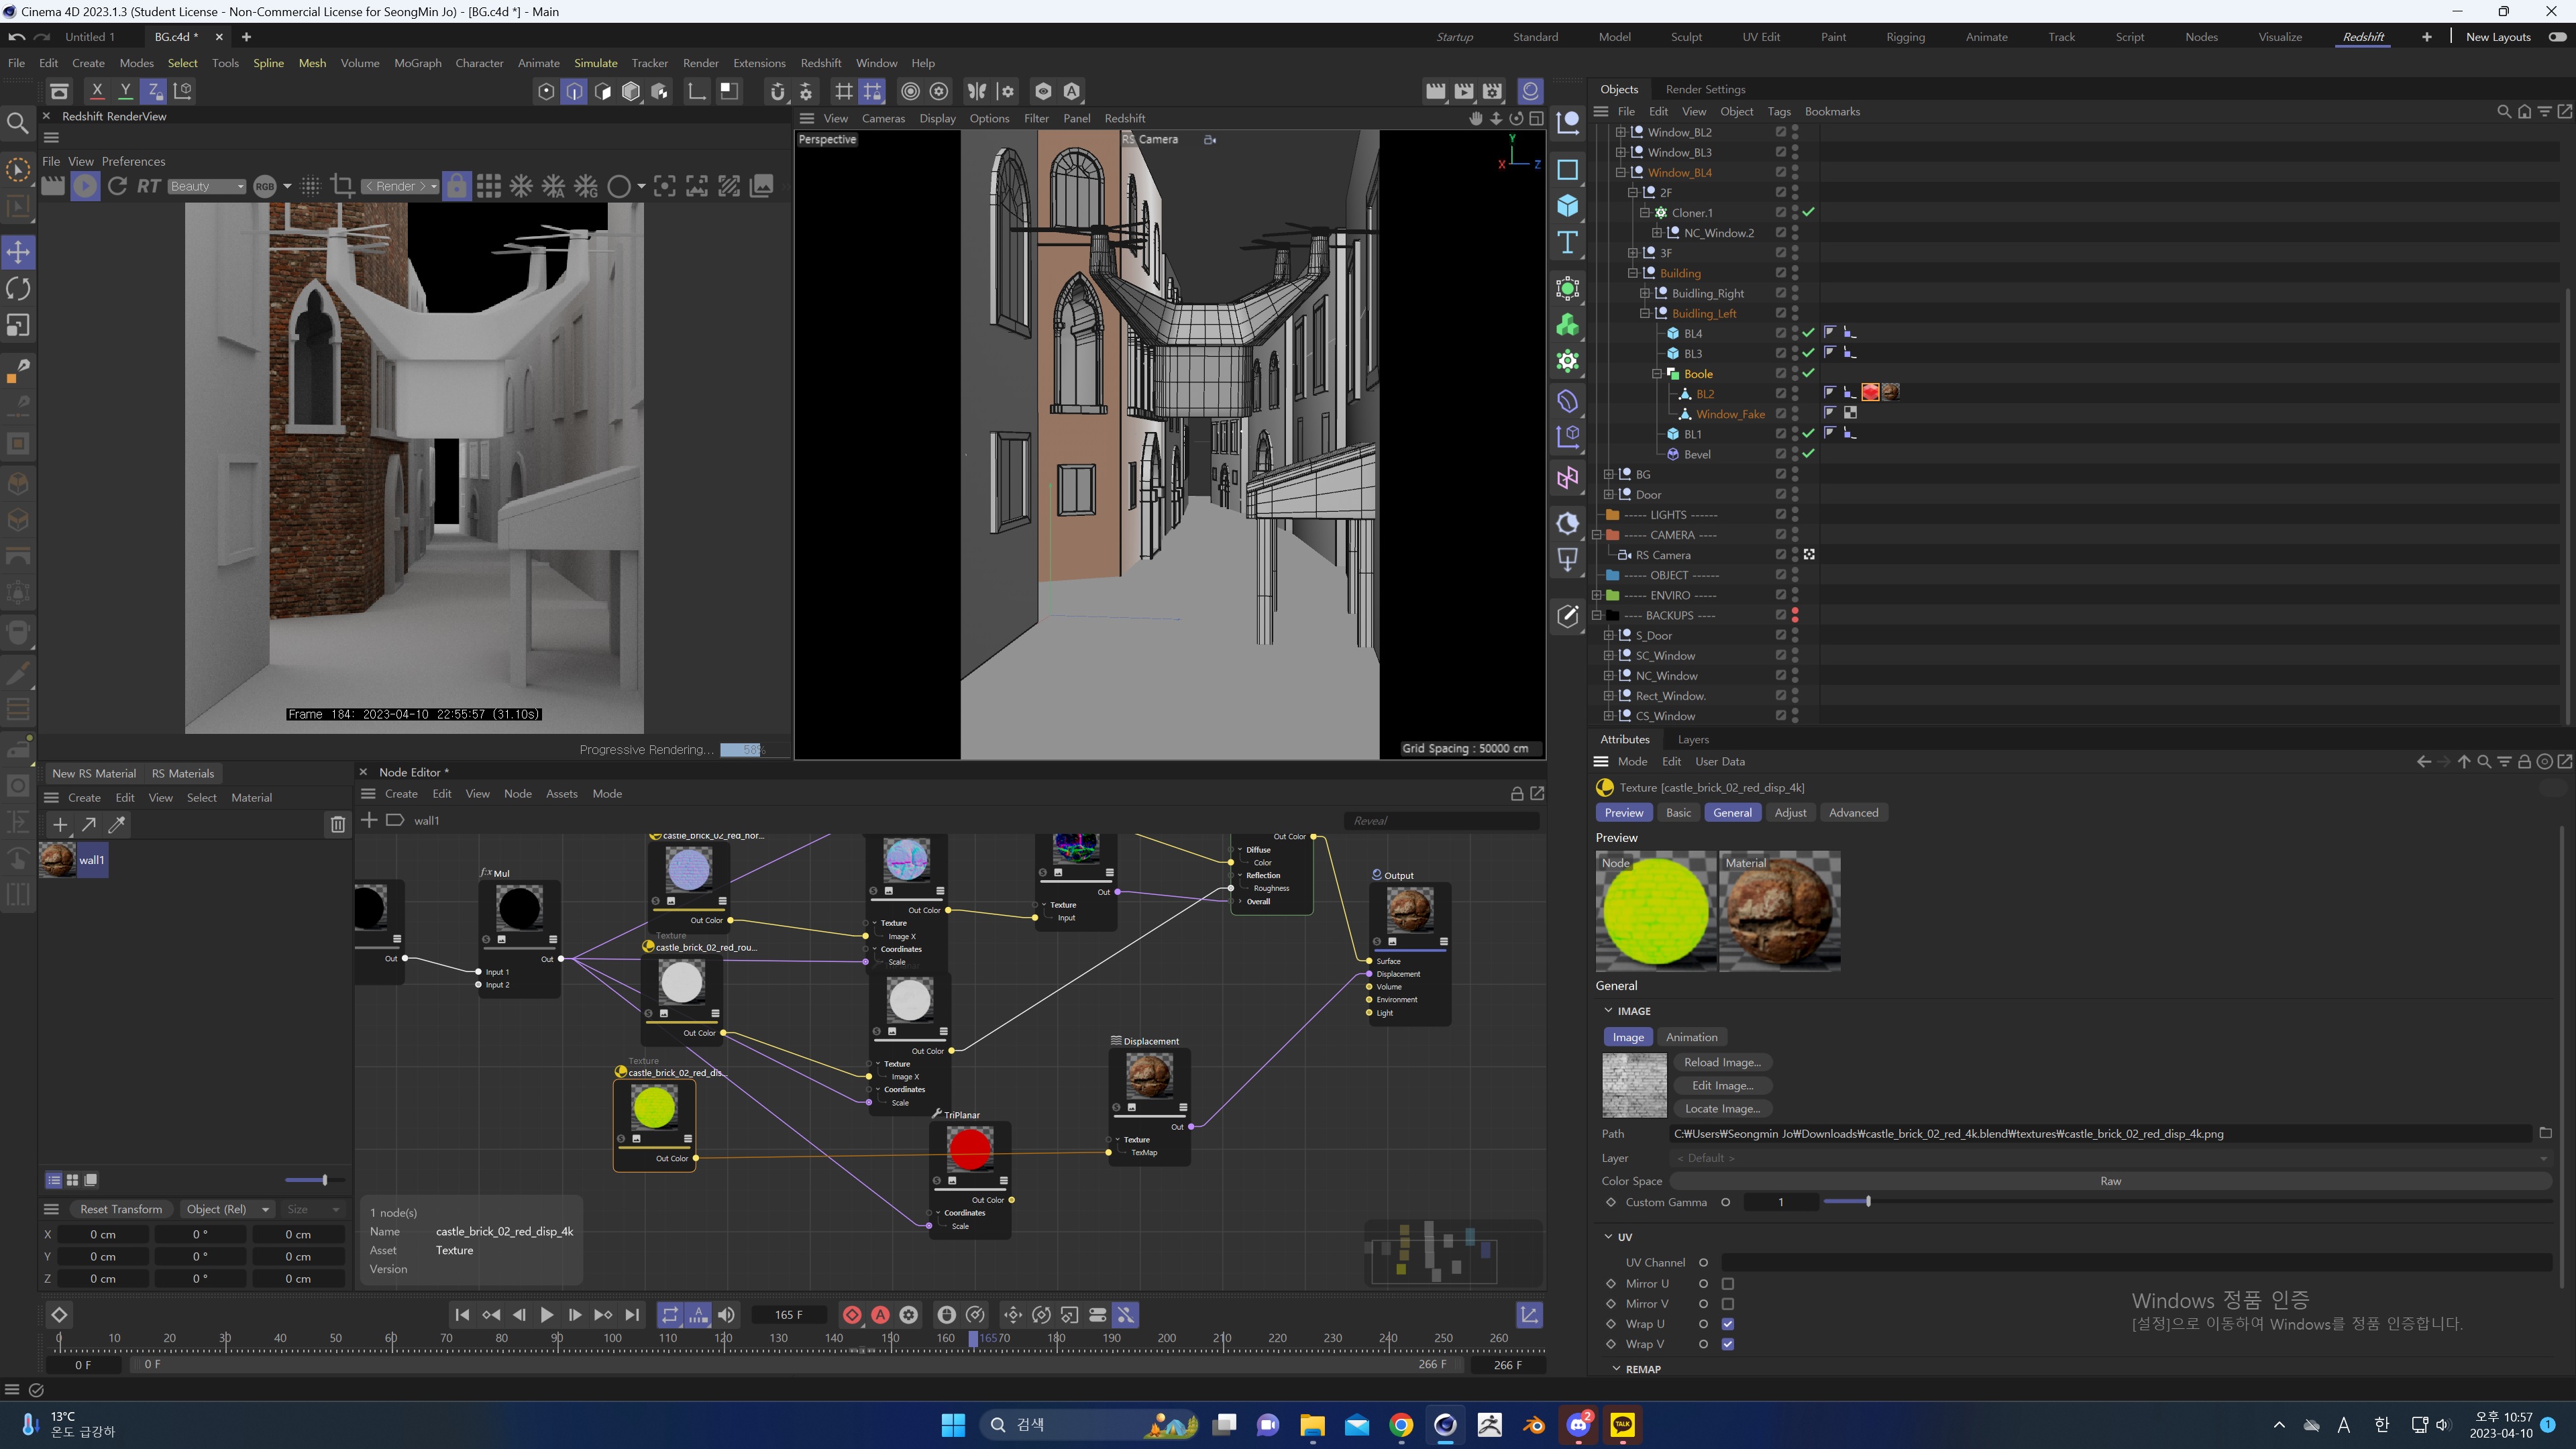2576x1449 pixels.
Task: Open the Beauty AOV dropdown in RenderView
Action: coord(206,186)
